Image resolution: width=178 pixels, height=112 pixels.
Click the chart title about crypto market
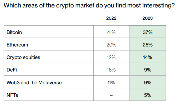coord(89,5)
